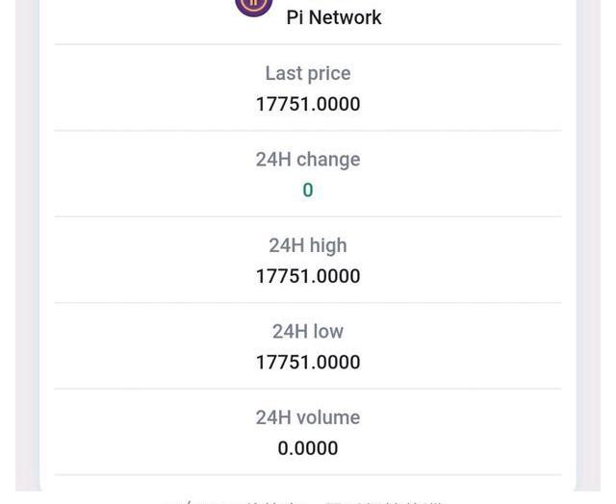Click the last price value 17751.0000
The width and height of the screenshot is (616, 504).
click(x=308, y=104)
